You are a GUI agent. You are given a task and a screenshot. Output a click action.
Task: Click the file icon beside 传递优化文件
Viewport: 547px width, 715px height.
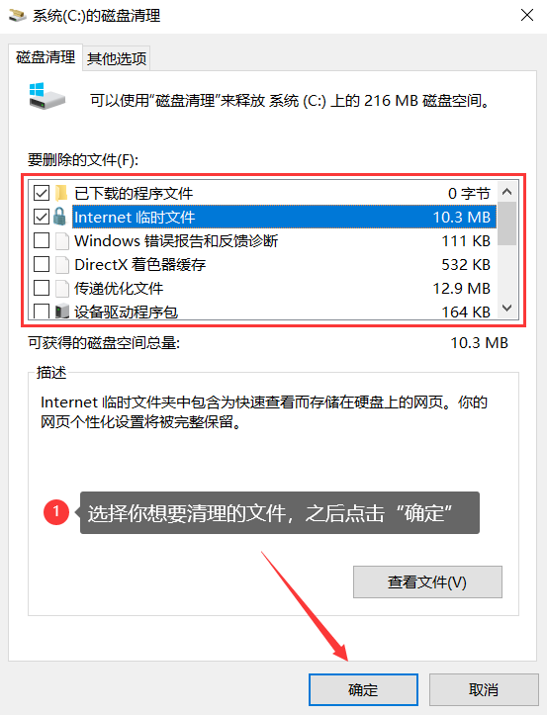point(61,288)
